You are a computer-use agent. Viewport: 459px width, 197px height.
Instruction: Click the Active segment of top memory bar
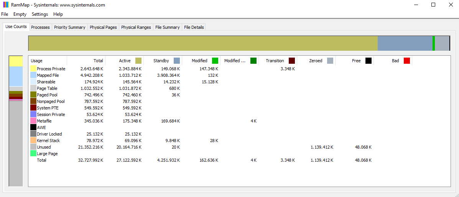(x=203, y=43)
